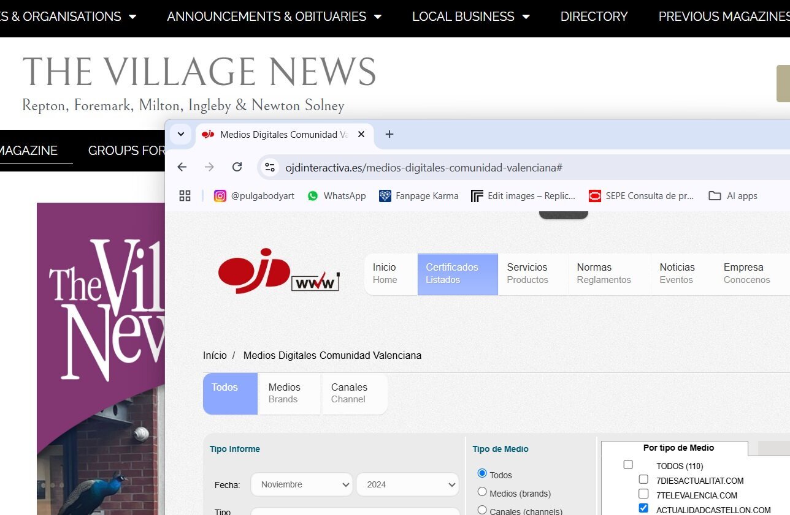Expand the tab search chevron
The image size is (790, 515).
(180, 134)
